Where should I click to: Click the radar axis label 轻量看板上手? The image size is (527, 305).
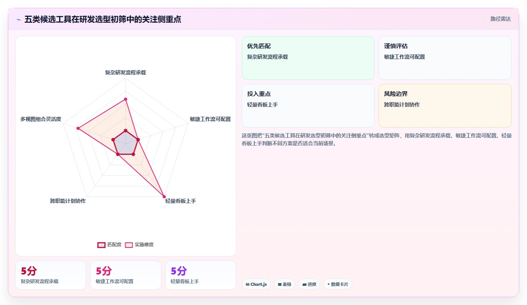(181, 201)
